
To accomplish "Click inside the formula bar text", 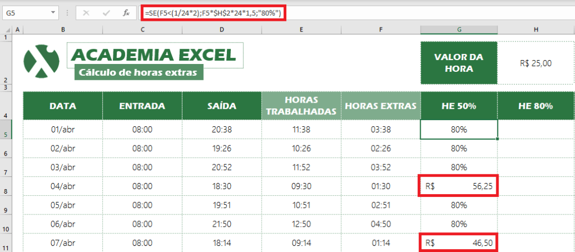I will [x=213, y=13].
